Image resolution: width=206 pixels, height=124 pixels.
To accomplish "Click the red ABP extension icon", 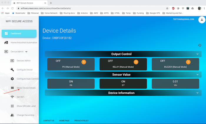I will coord(173,8).
